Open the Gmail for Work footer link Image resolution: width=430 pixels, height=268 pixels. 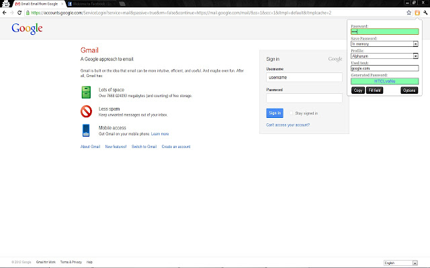pos(46,262)
